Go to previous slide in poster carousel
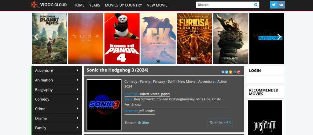Screen dimensions: 313x135 coord(36,37)
